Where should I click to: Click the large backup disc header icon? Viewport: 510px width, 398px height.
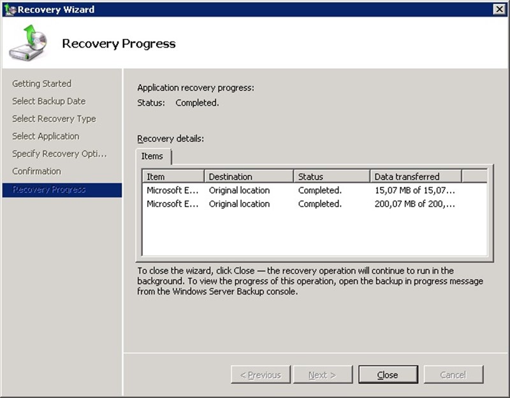point(29,43)
